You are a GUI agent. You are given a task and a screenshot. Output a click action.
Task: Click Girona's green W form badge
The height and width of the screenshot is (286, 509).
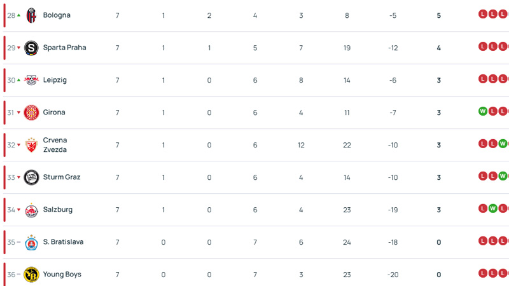point(483,112)
